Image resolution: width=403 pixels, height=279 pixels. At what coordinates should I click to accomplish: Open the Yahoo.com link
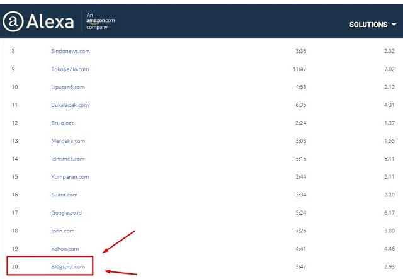click(x=65, y=249)
